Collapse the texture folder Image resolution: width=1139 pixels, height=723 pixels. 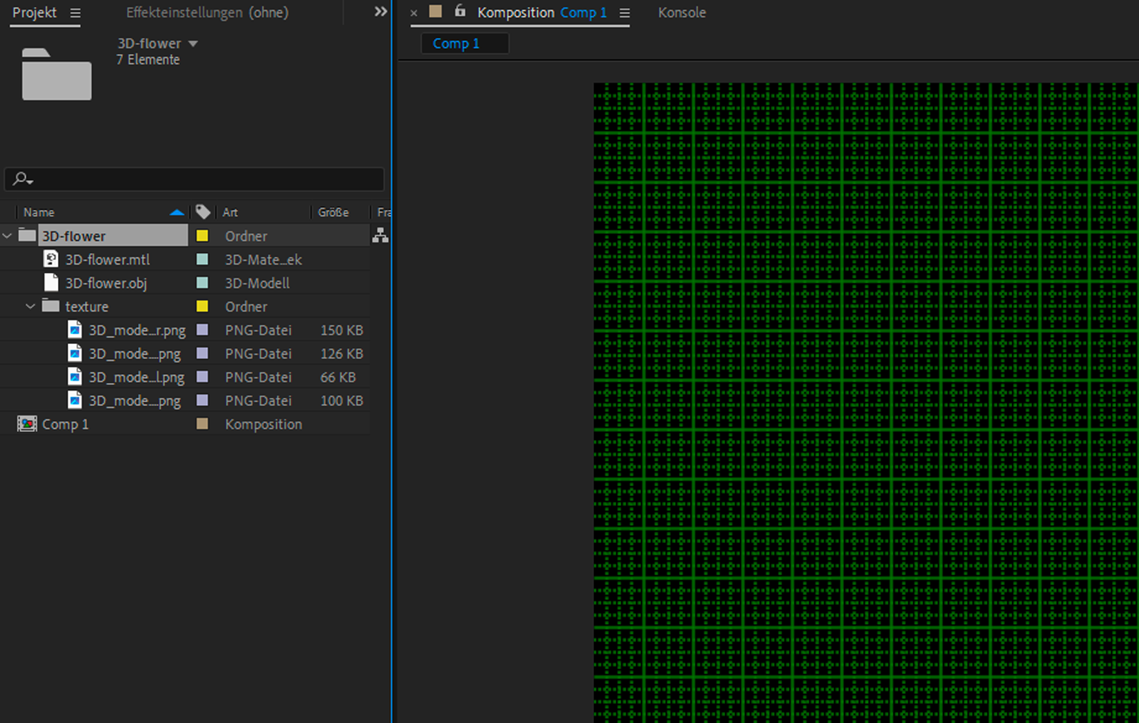[31, 307]
